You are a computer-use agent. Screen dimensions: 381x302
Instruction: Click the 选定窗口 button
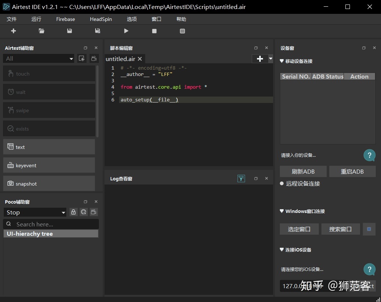coord(299,229)
